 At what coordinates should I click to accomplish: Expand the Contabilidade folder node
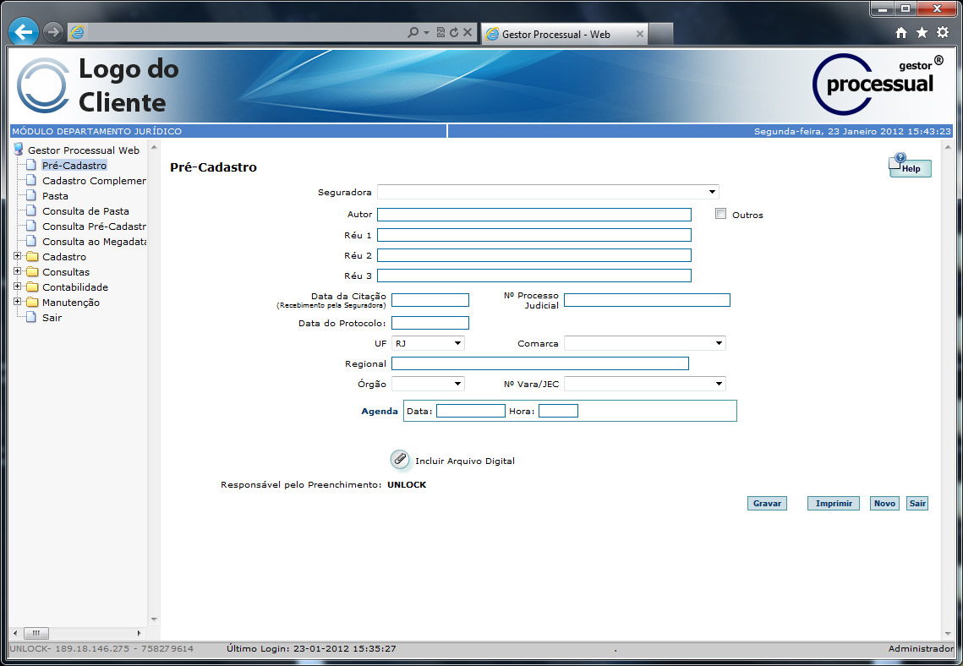pos(18,287)
